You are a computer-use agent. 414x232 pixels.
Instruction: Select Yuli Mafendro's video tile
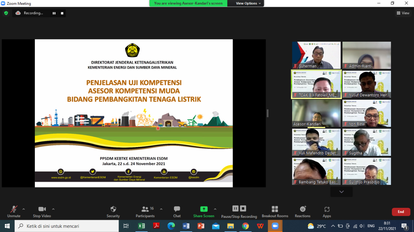(x=316, y=142)
